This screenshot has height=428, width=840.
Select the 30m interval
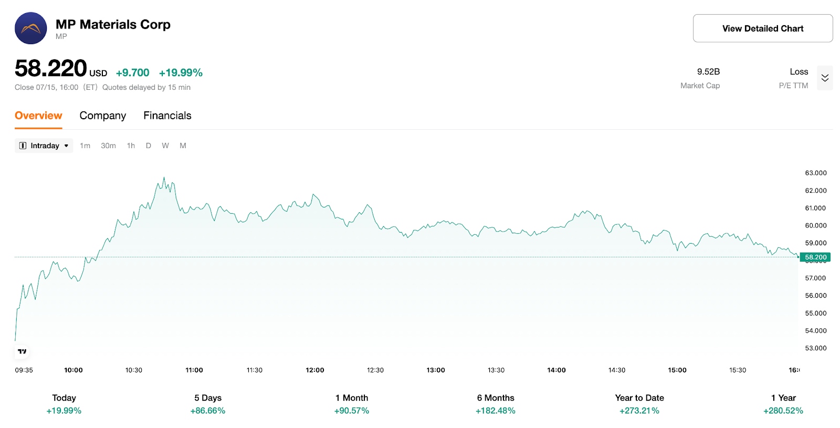tap(109, 145)
